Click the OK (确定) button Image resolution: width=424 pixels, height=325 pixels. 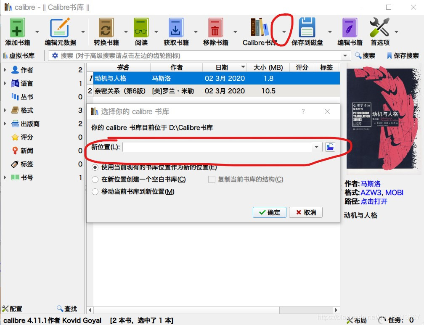[269, 212]
